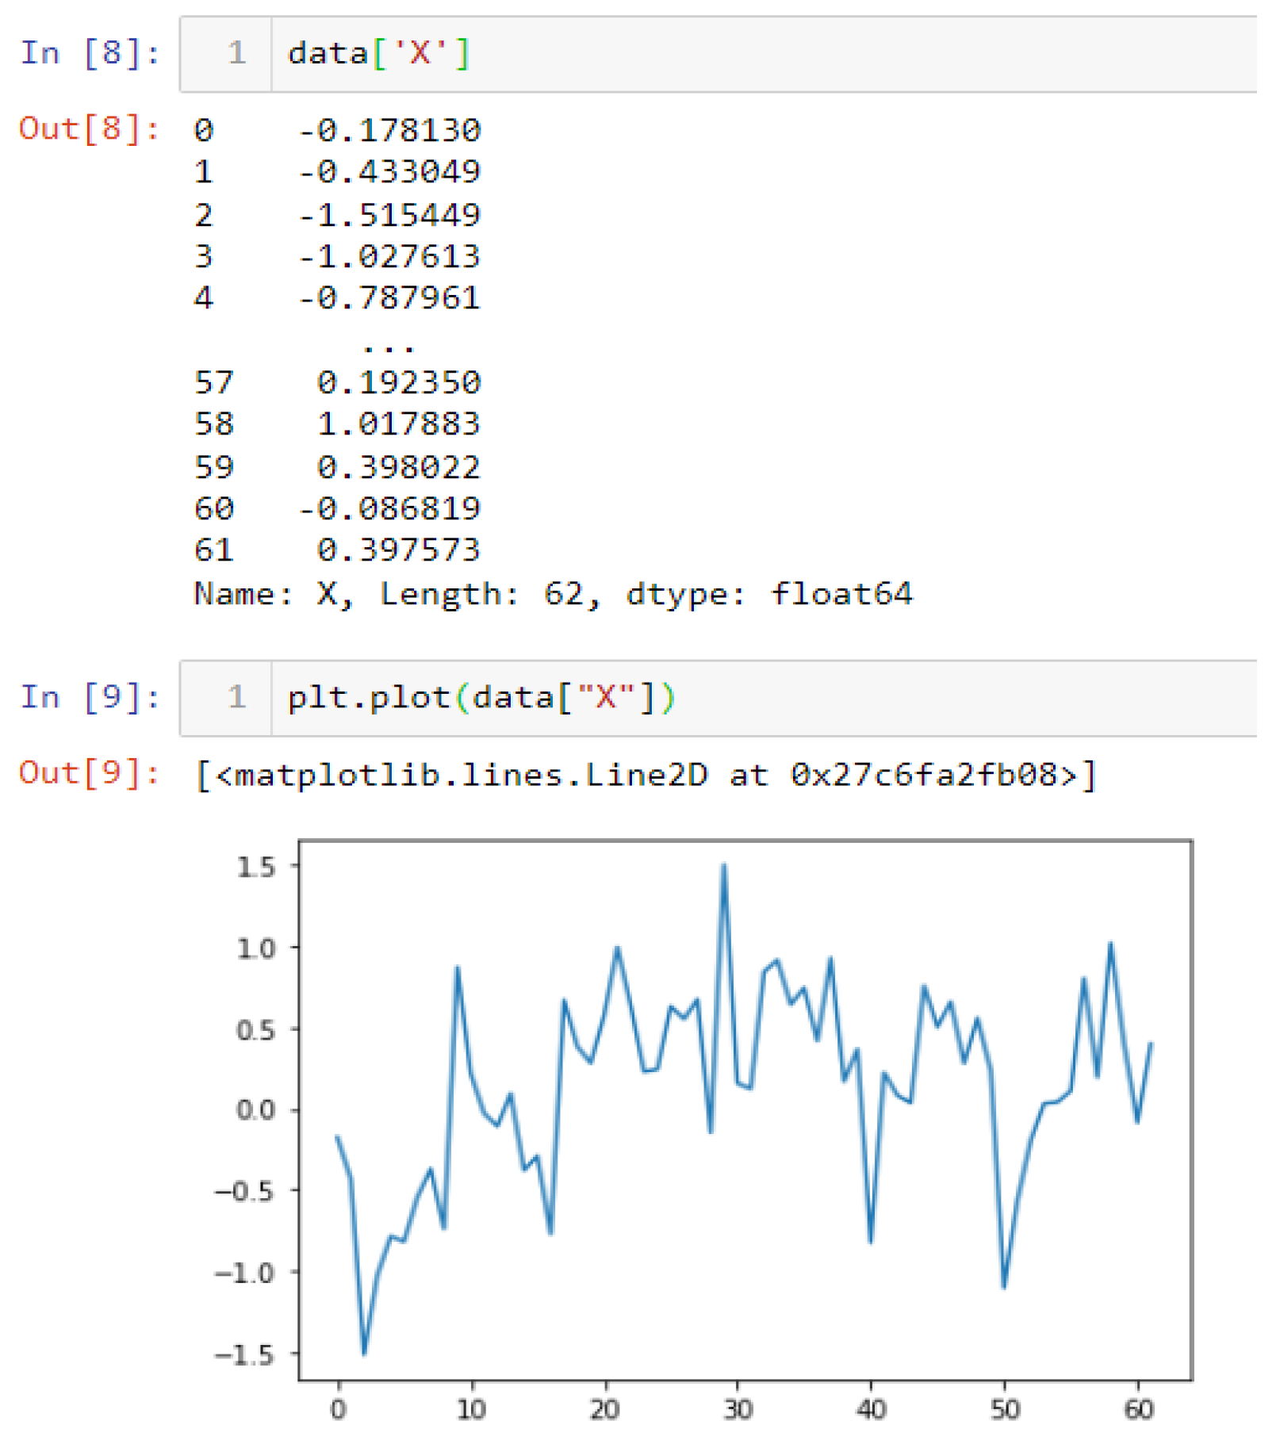Click the 60 x-axis tick label
The image size is (1276, 1448).
point(1138,1409)
